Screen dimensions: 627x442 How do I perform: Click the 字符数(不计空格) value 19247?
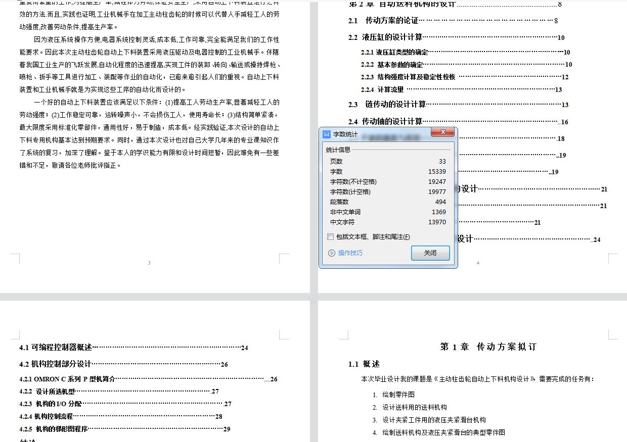click(437, 182)
